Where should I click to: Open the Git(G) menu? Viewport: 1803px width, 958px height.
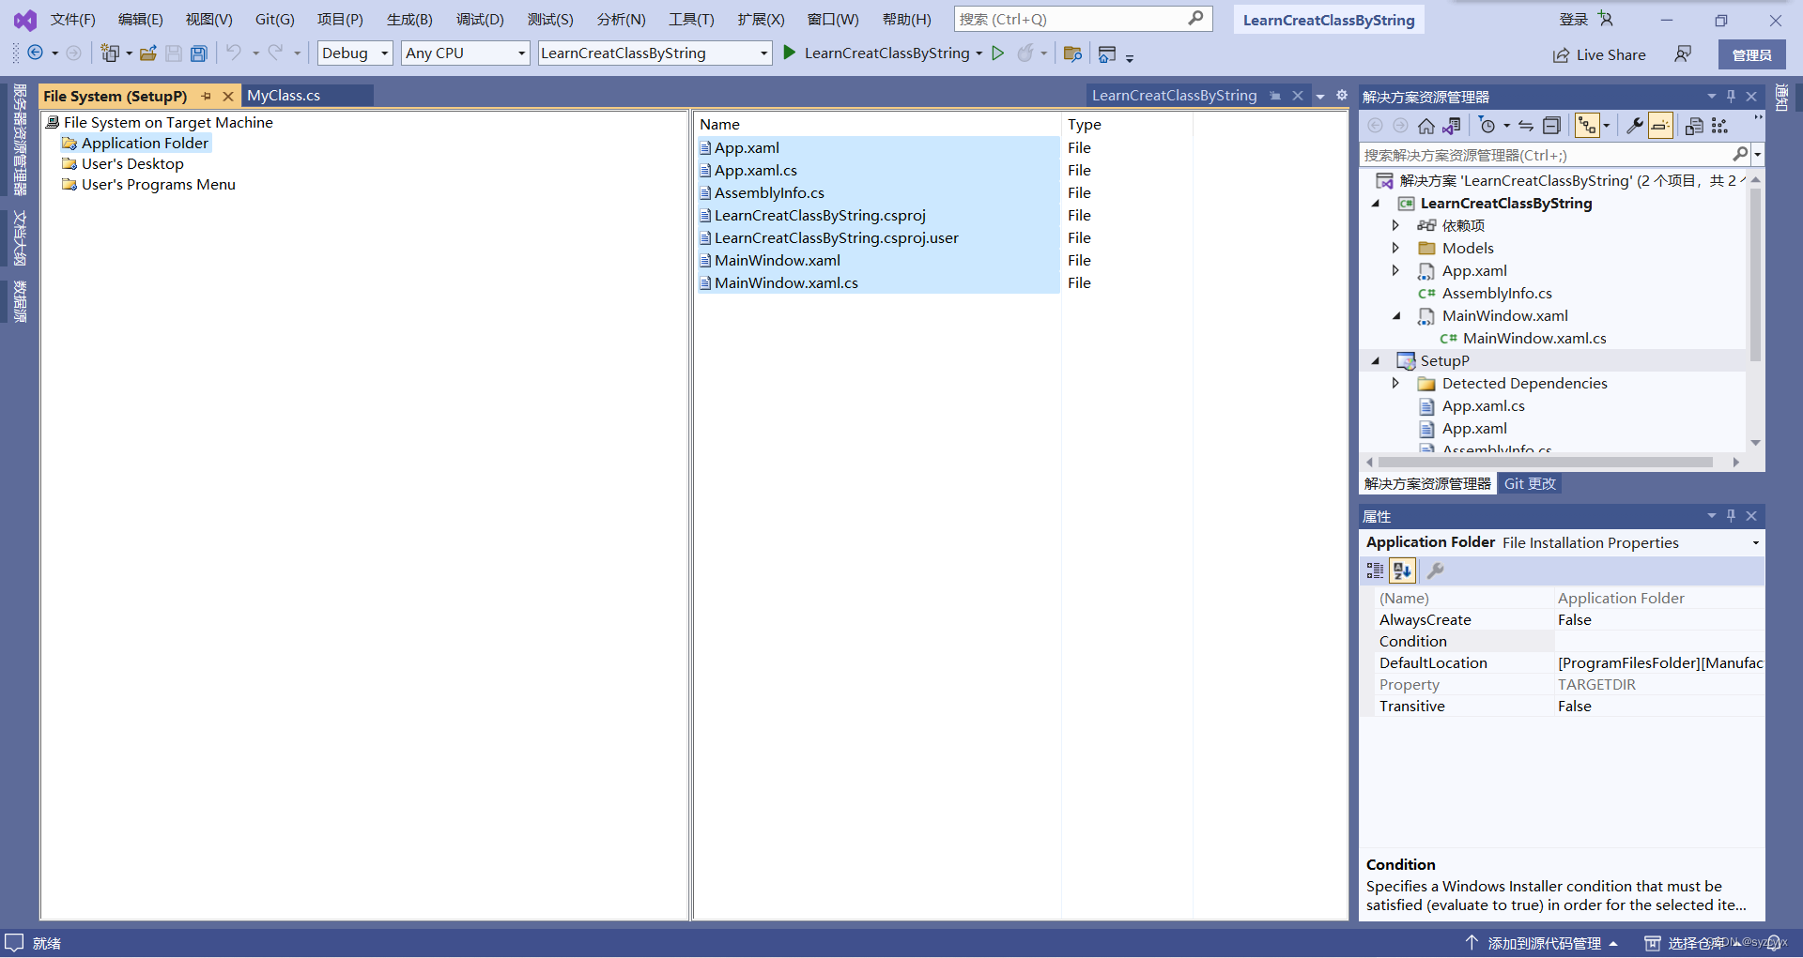coord(273,19)
